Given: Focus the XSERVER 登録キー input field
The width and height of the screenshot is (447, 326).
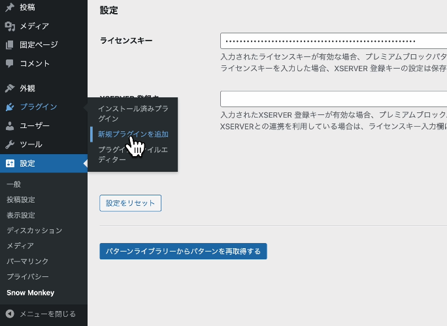Looking at the screenshot, I should pos(333,99).
